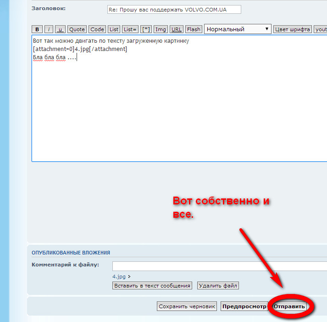
Task: Open the attached 4.jpg file link
Action: coord(119,277)
